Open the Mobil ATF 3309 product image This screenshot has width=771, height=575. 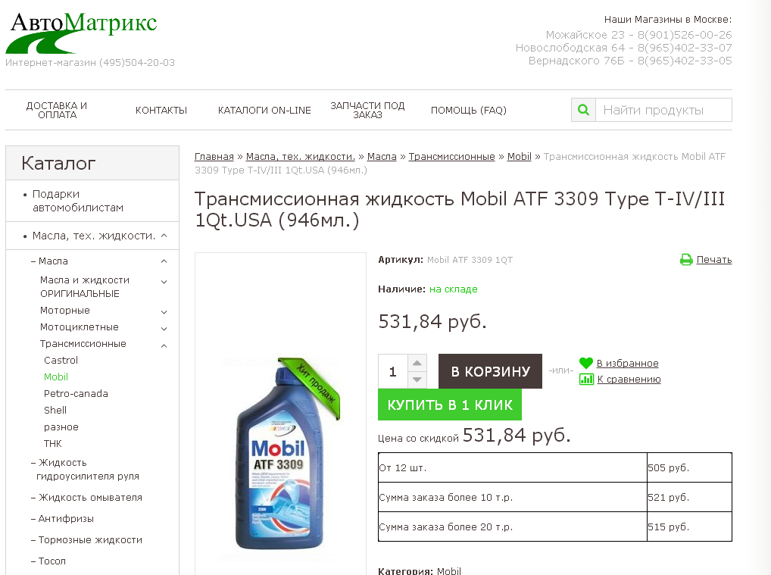point(280,455)
